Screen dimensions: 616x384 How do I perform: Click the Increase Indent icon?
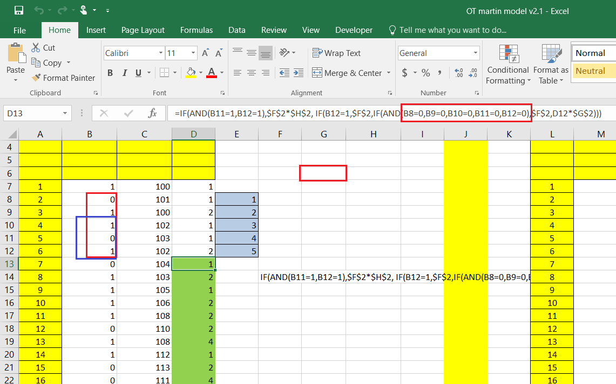pyautogui.click(x=297, y=73)
